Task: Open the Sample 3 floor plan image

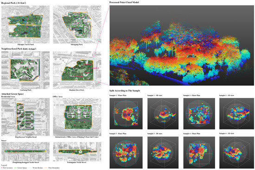Action: [x=126, y=152]
